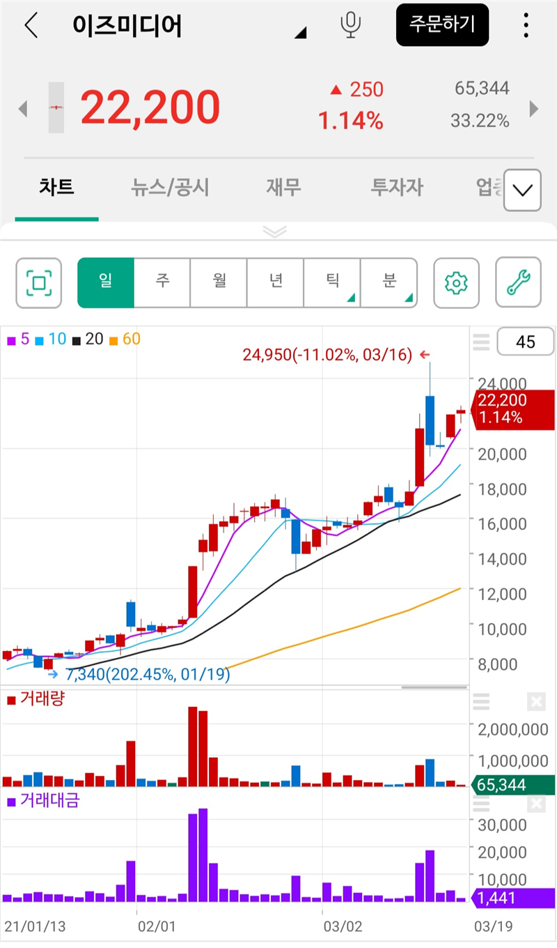The width and height of the screenshot is (557, 948).
Task: Tap the orange 60-day moving average legend
Action: pyautogui.click(x=125, y=339)
